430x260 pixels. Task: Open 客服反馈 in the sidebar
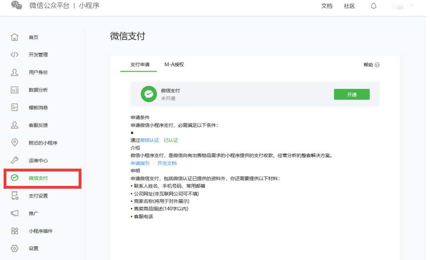click(x=38, y=125)
